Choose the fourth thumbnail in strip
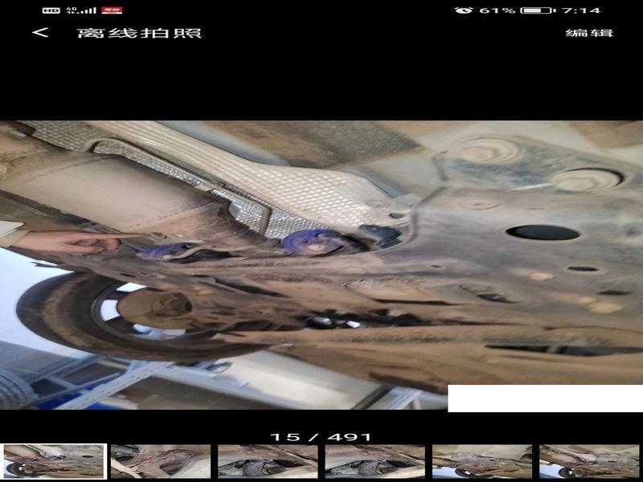 pyautogui.click(x=375, y=461)
